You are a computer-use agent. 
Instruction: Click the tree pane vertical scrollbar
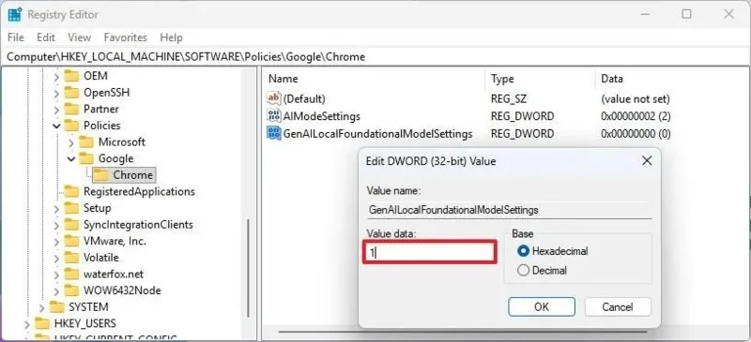point(248,268)
